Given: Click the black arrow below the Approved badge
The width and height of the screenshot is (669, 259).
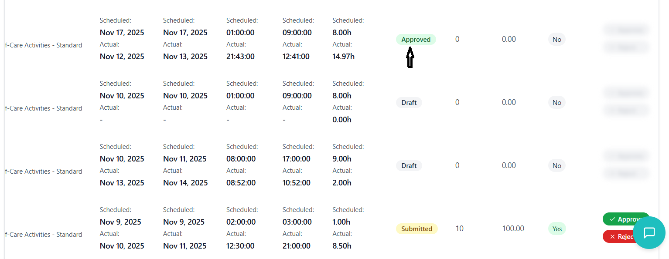Looking at the screenshot, I should tap(410, 58).
